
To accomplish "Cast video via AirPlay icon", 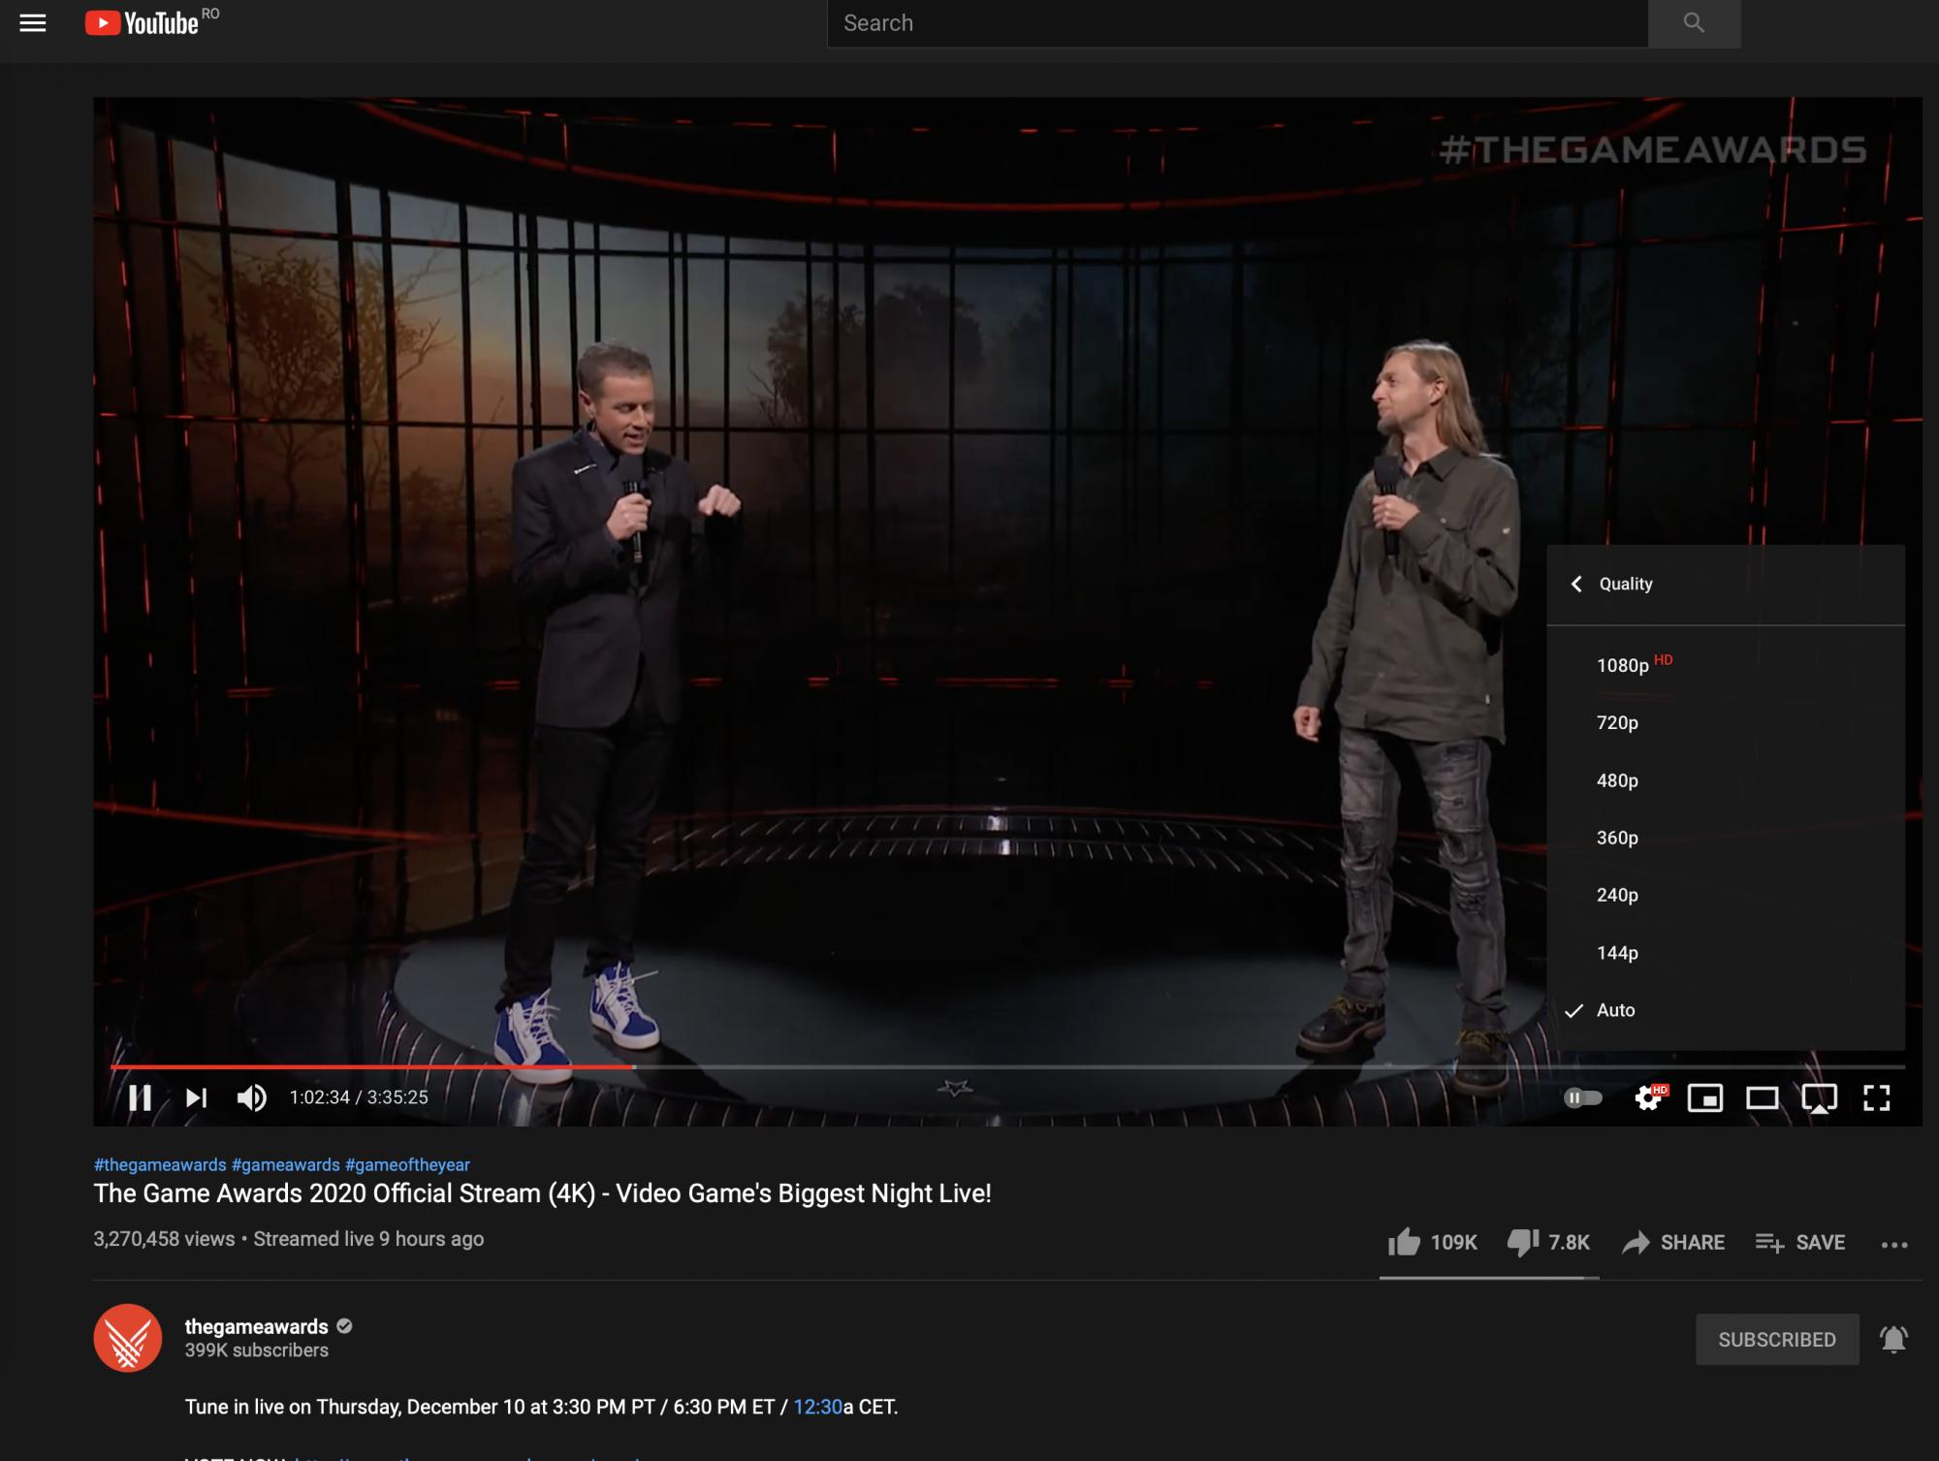I will click(1819, 1097).
